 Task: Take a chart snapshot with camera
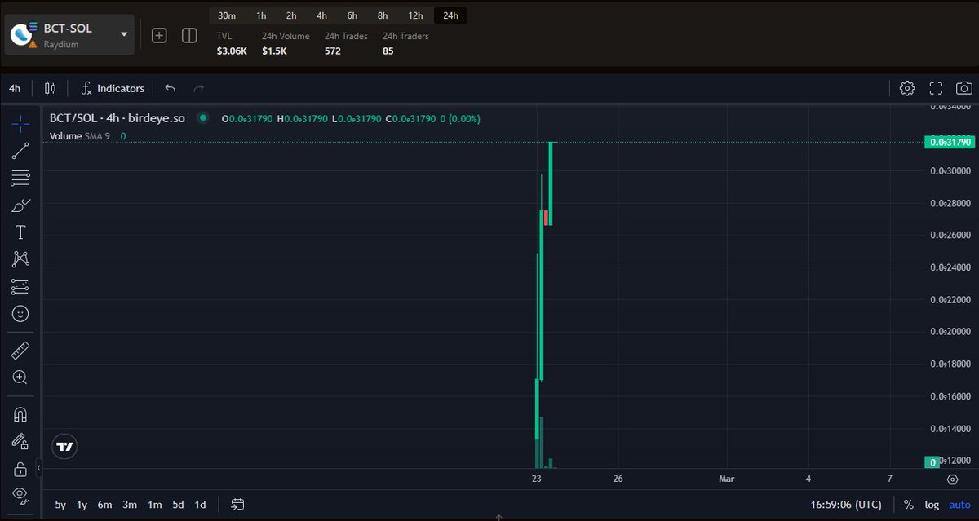click(x=963, y=88)
